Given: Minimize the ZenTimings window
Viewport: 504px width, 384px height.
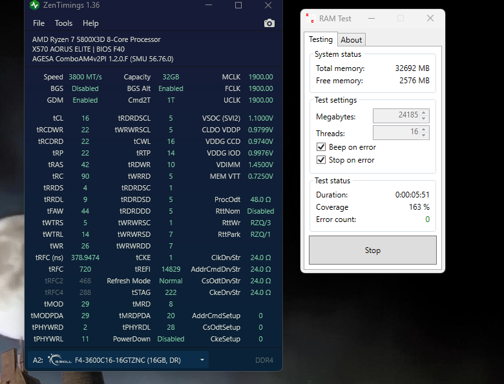Looking at the screenshot, I should [x=209, y=5].
